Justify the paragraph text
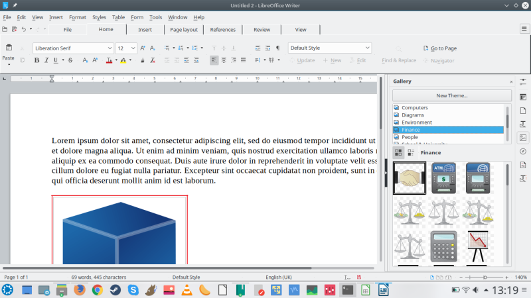This screenshot has height=298, width=531. click(x=243, y=60)
